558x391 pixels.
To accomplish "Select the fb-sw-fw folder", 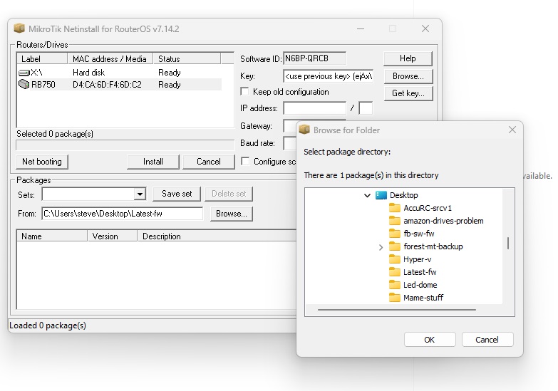I will pyautogui.click(x=419, y=234).
